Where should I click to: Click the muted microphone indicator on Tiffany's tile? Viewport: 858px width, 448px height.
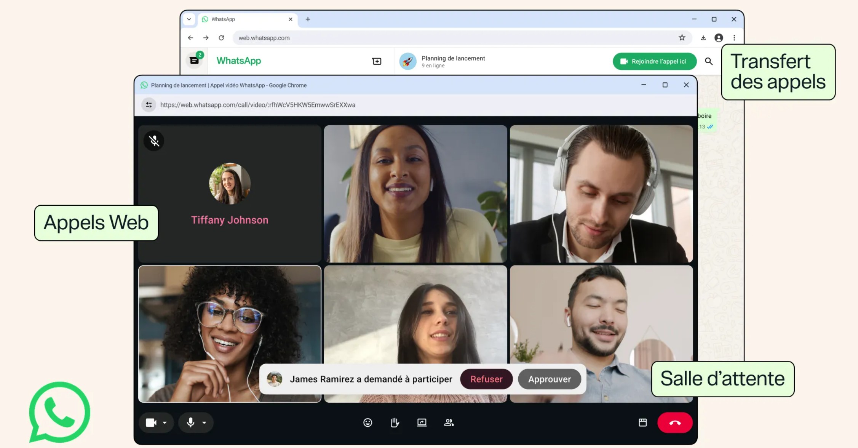[x=154, y=141]
